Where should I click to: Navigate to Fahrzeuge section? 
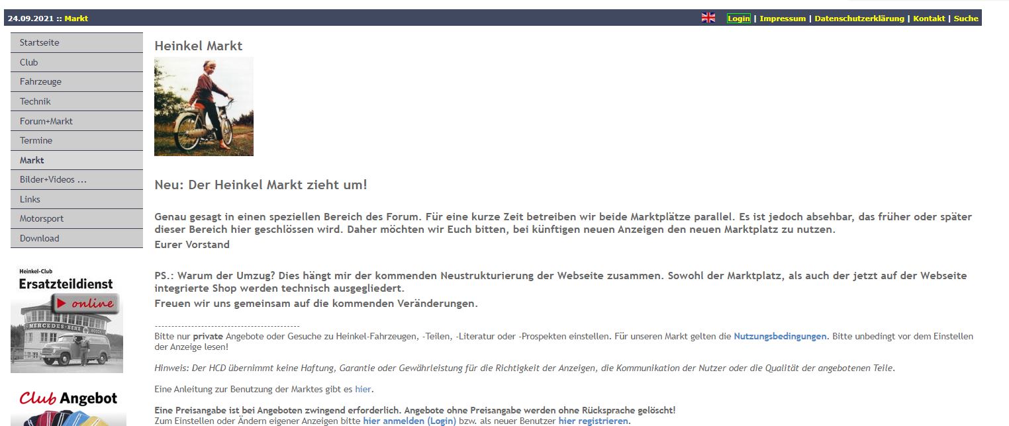click(76, 81)
